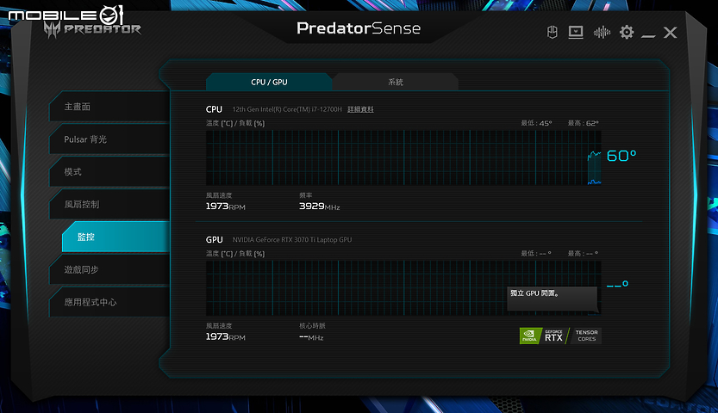The image size is (718, 413).
Task: Open the 應用程式中心 section
Action: pos(110,302)
